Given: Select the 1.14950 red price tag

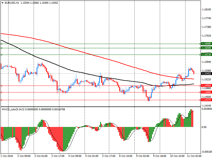Looking at the screenshot, I should pyautogui.click(x=206, y=86).
